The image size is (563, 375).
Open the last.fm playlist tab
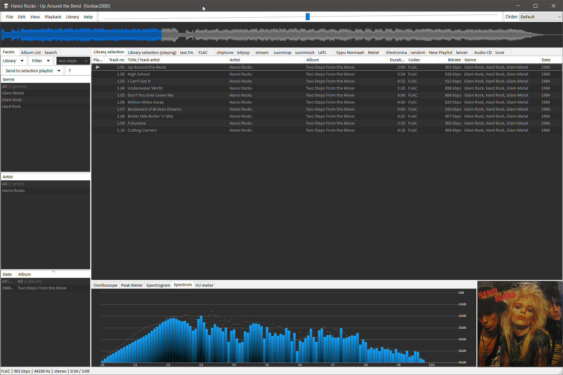click(x=187, y=52)
